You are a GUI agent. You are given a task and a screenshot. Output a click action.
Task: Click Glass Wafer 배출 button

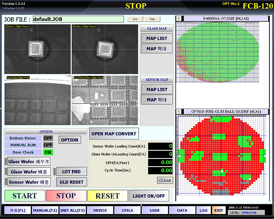(29, 172)
